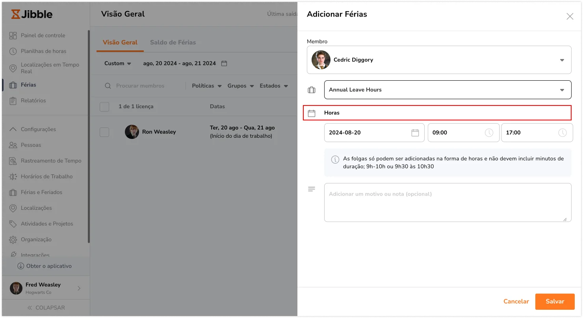Open the Membro dropdown

pos(439,60)
